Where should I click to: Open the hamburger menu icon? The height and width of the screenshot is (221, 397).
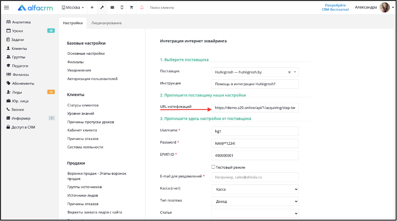[x=6, y=8]
